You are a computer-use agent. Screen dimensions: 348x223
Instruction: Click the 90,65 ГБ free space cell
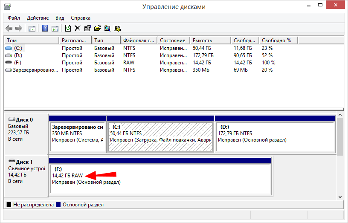coord(243,55)
